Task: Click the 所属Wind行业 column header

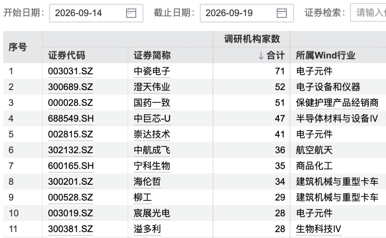Action: point(326,55)
